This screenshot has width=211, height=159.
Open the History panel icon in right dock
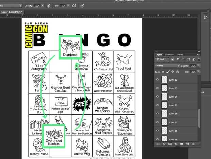pyautogui.click(x=206, y=17)
